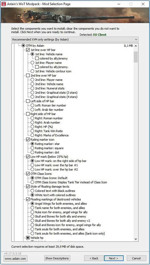Image resolution: width=150 pixels, height=265 pixels.
Task: Select Skull and Bones icon for enemy option
Action: [32, 225]
